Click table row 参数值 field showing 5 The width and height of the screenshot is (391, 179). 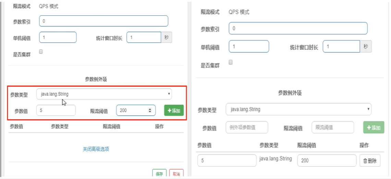(x=227, y=161)
